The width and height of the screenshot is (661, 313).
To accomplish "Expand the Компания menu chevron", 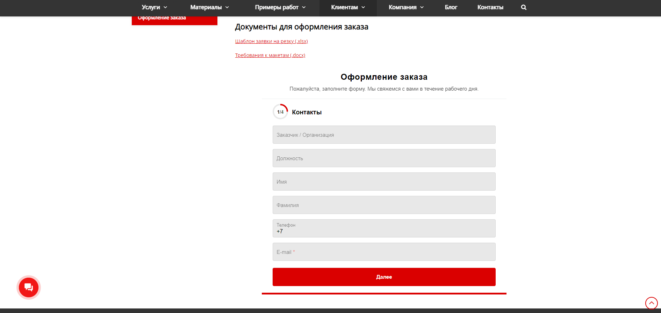I will point(422,7).
